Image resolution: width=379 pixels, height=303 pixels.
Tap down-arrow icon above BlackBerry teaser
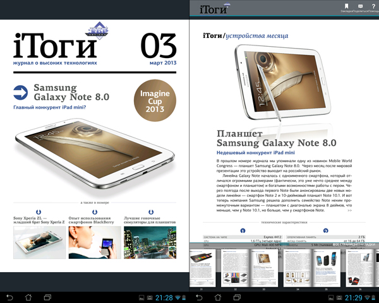95,212
